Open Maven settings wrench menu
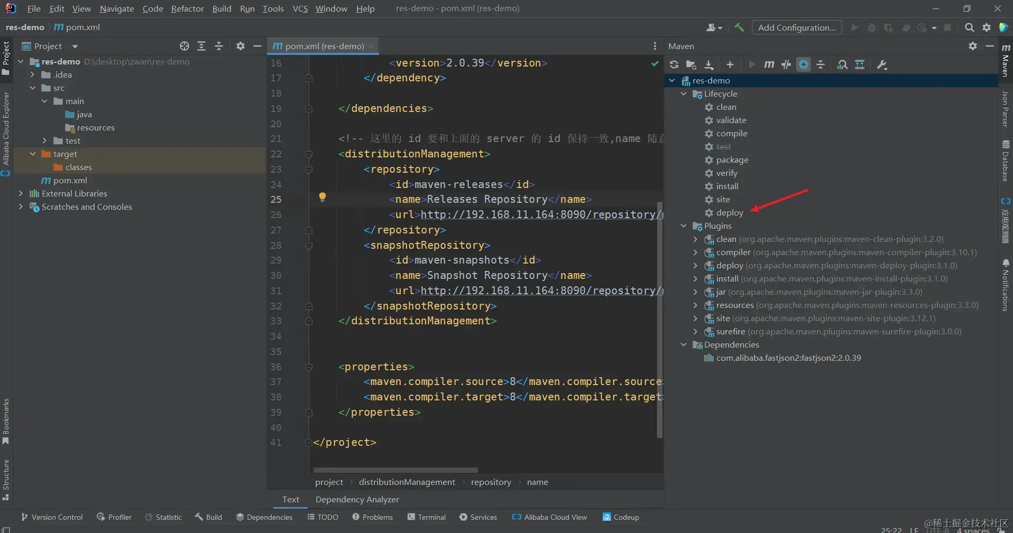 pos(882,64)
